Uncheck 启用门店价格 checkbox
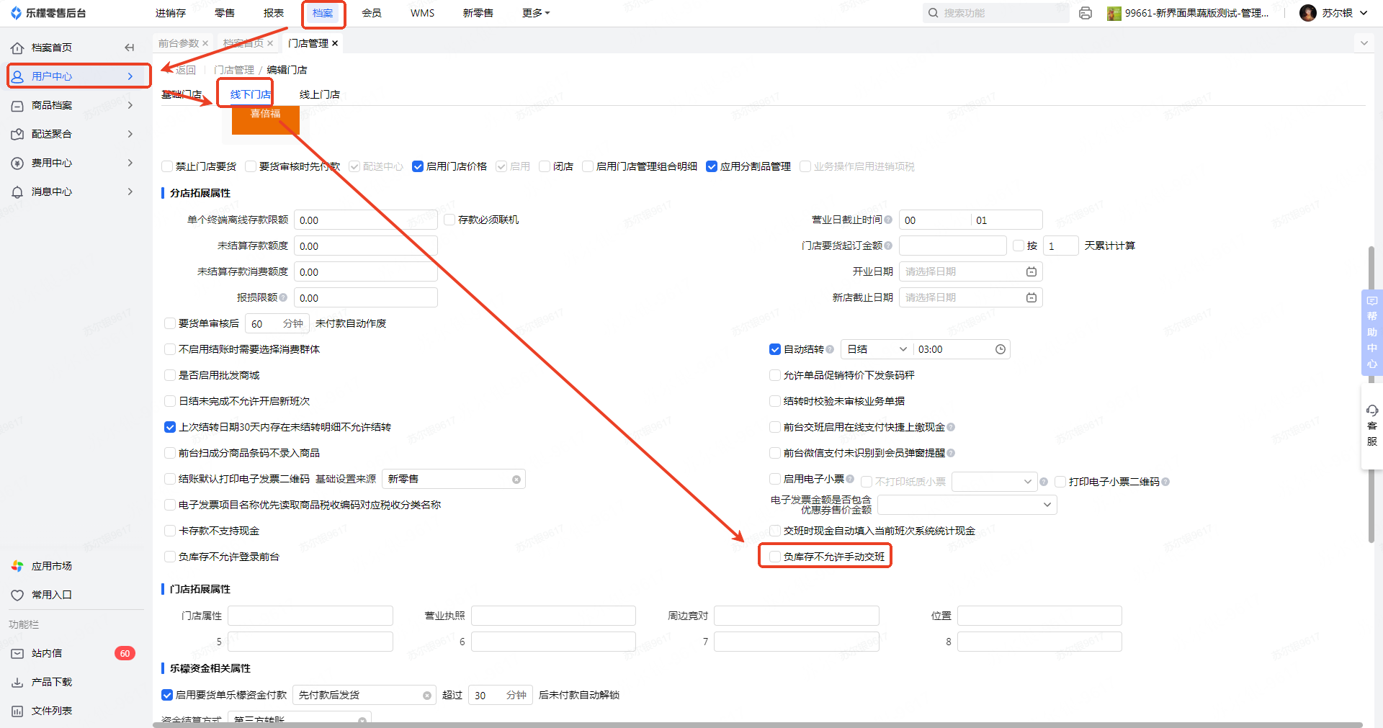This screenshot has height=728, width=1383. point(418,166)
